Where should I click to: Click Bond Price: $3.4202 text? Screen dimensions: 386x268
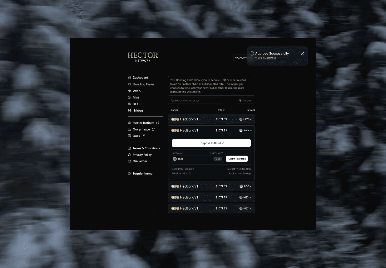tap(183, 169)
